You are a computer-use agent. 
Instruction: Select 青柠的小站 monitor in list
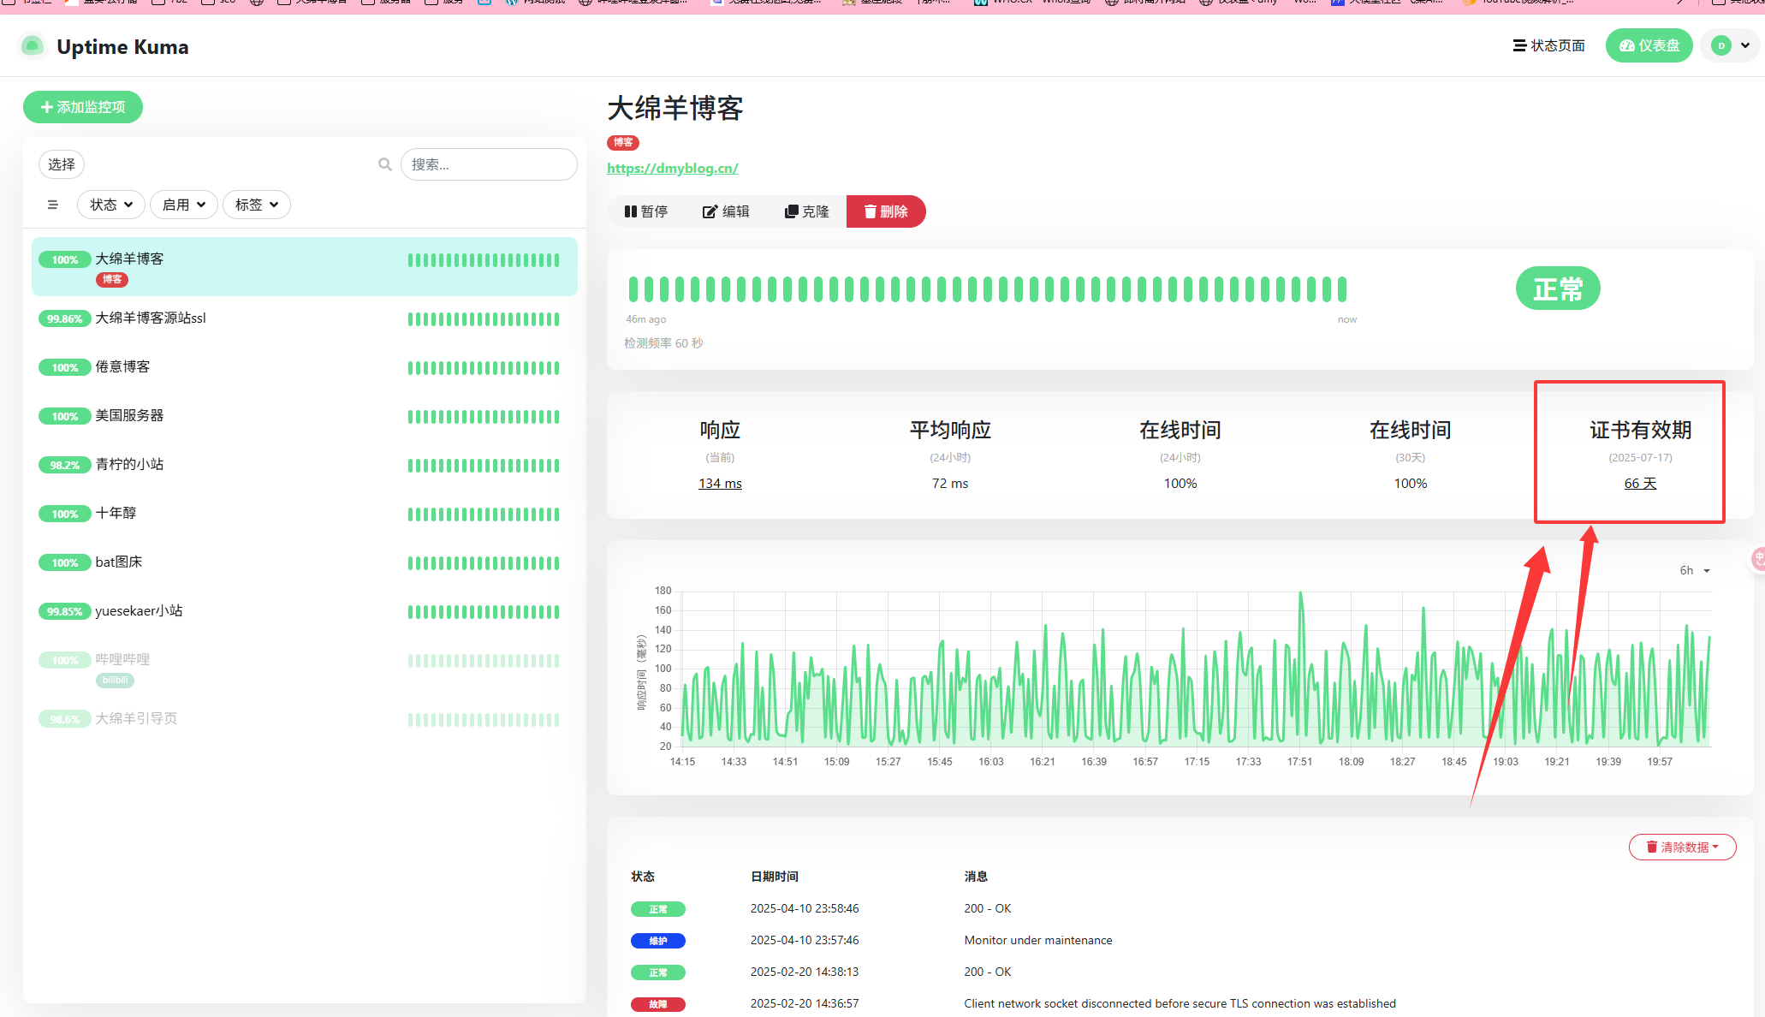(x=129, y=464)
